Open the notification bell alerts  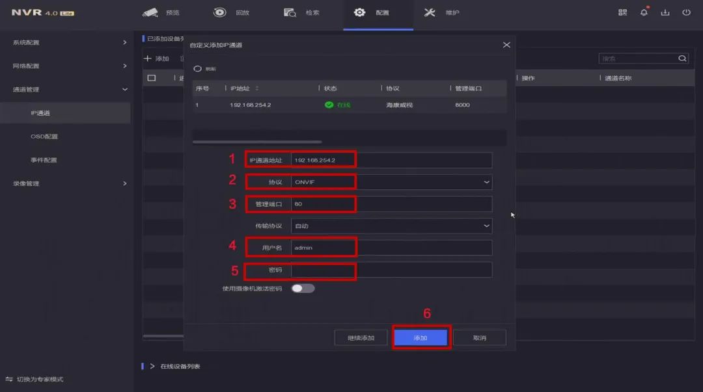644,12
